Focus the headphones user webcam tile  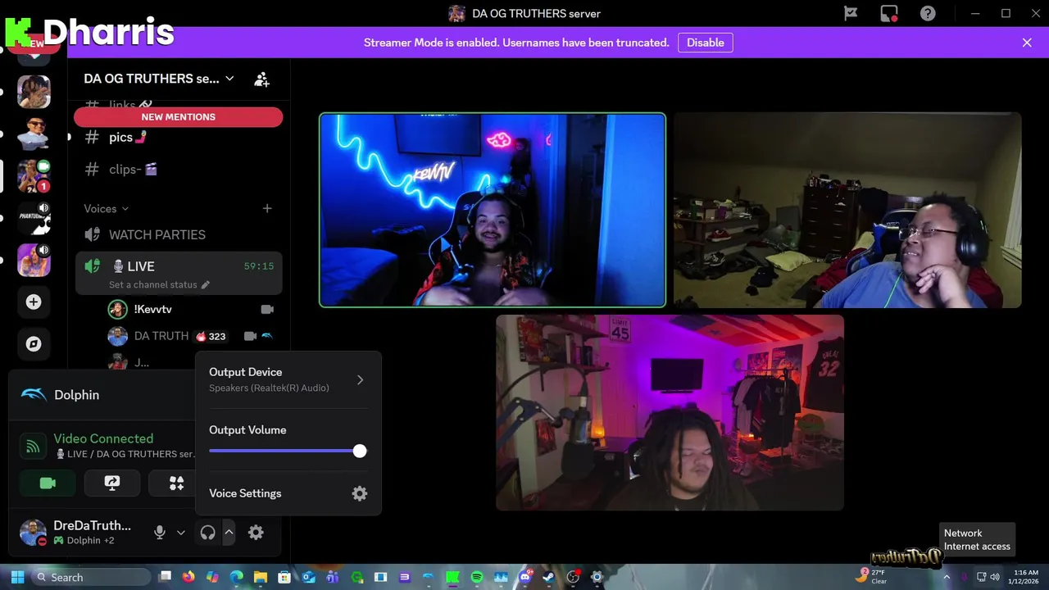pos(847,210)
